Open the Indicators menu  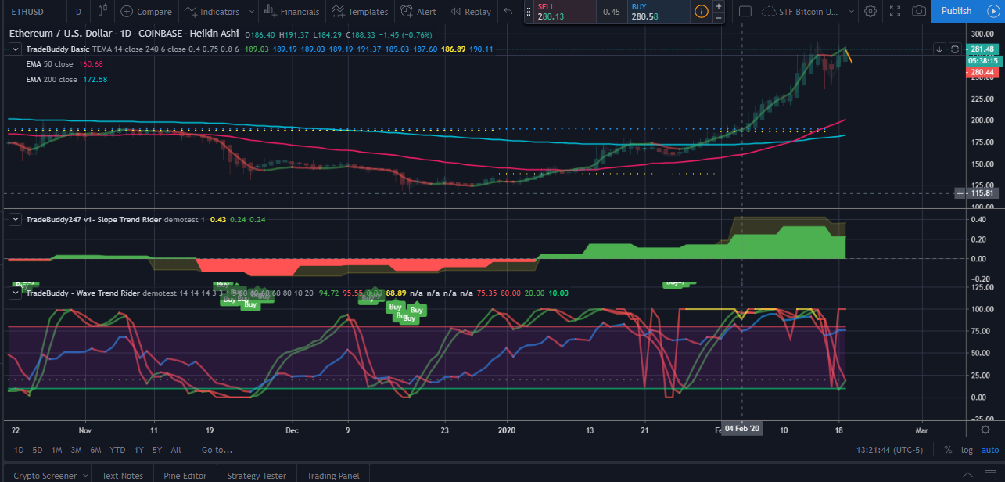tap(211, 12)
